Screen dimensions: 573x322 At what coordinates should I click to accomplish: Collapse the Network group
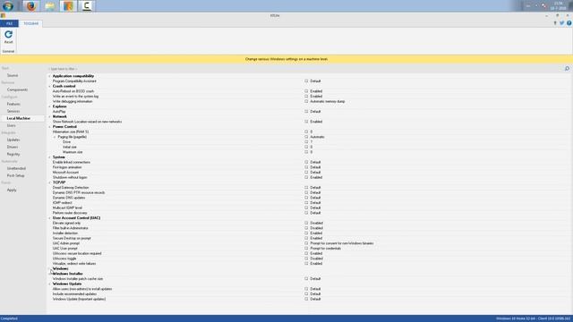coord(50,116)
